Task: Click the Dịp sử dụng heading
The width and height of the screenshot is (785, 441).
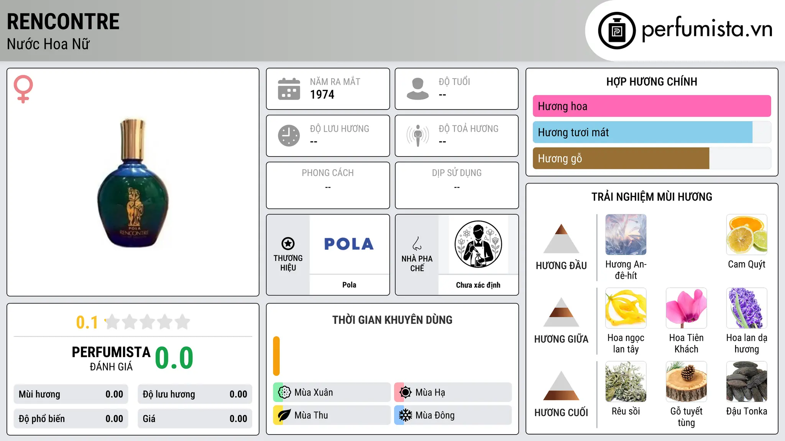Action: point(457,173)
